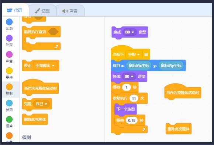
Task: Click the 停止 block in palette
Action: click(x=27, y=66)
